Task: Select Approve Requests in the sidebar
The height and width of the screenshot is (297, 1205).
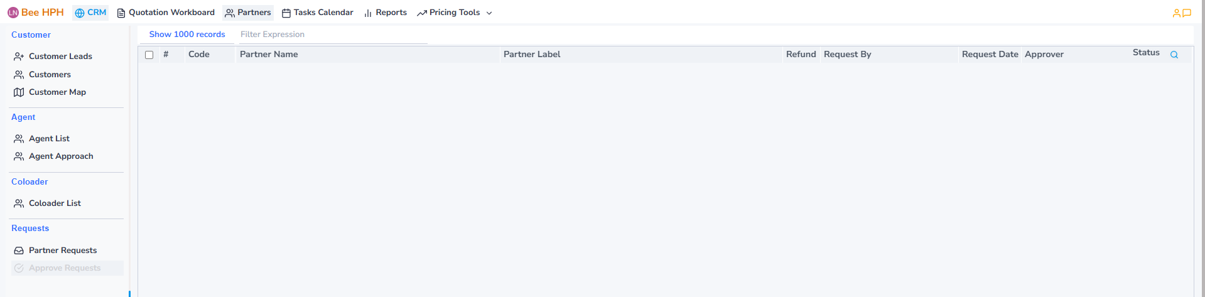Action: pos(65,268)
